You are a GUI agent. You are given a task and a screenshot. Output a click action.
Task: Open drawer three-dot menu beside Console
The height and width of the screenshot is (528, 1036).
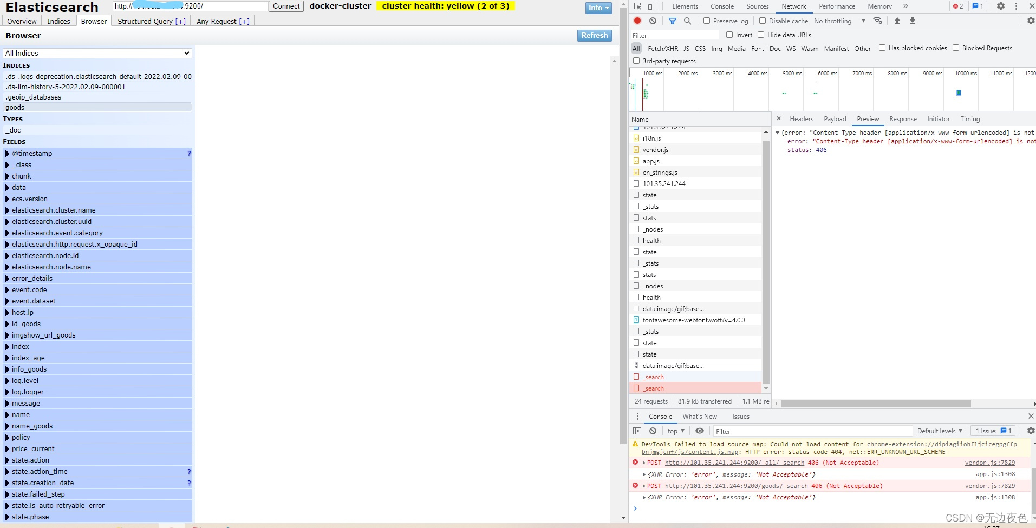coord(637,416)
